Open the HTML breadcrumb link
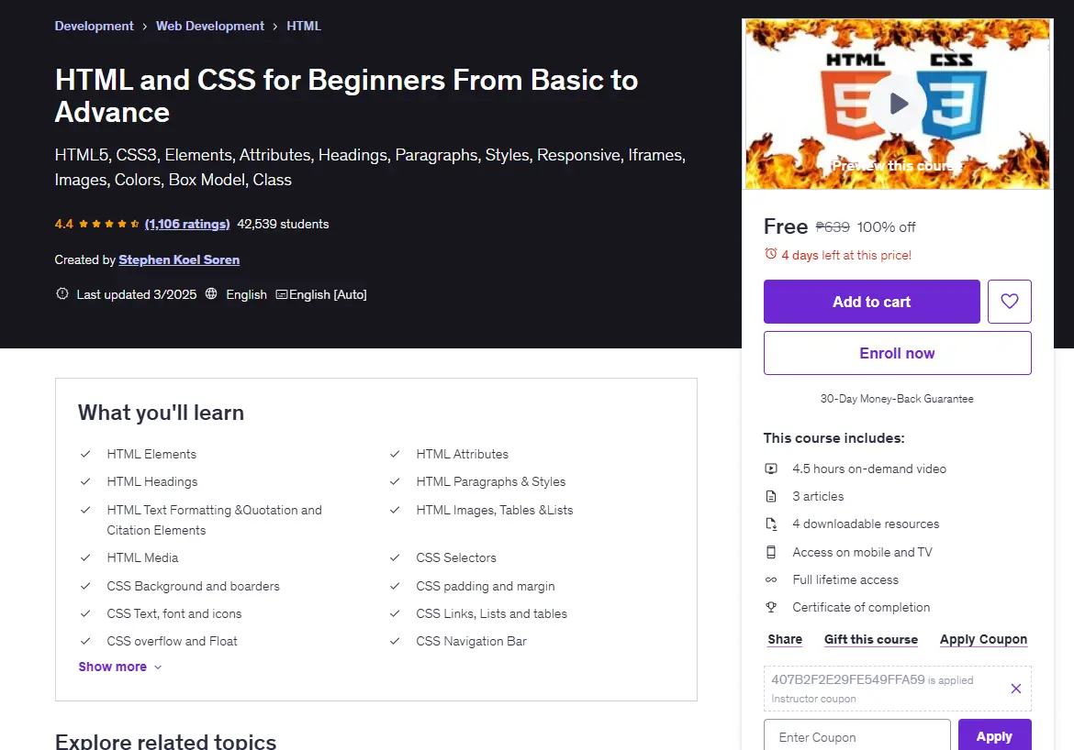This screenshot has height=750, width=1074. [x=304, y=26]
